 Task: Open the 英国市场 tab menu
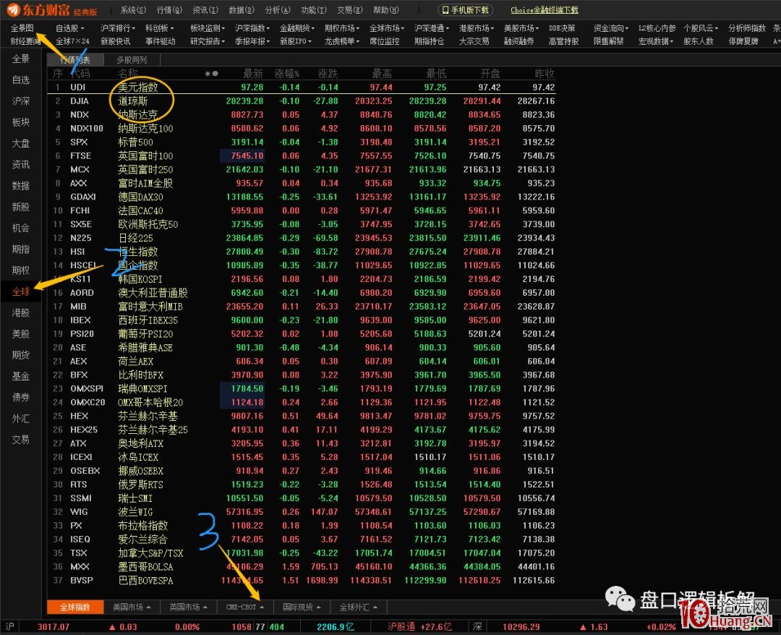(188, 607)
